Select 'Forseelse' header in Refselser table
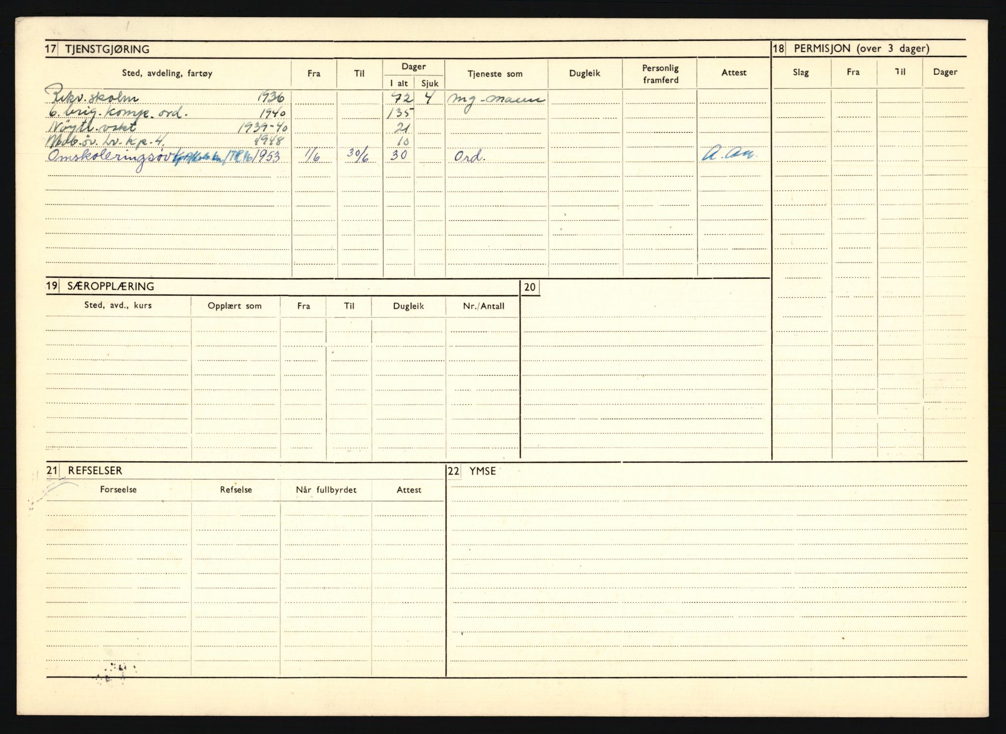The height and width of the screenshot is (734, 1006). pyautogui.click(x=118, y=489)
